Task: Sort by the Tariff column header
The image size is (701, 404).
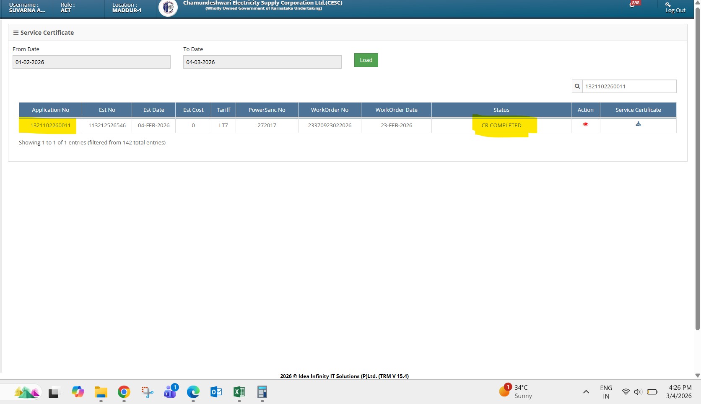Action: coord(223,110)
